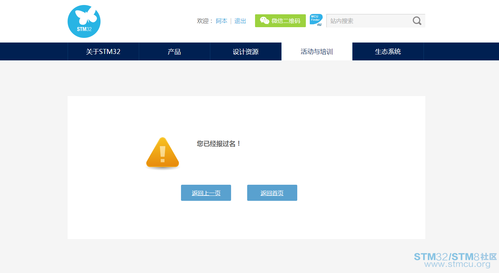Click the WeChat icon in the green button
Viewport: 499px width, 273px height.
[x=265, y=21]
